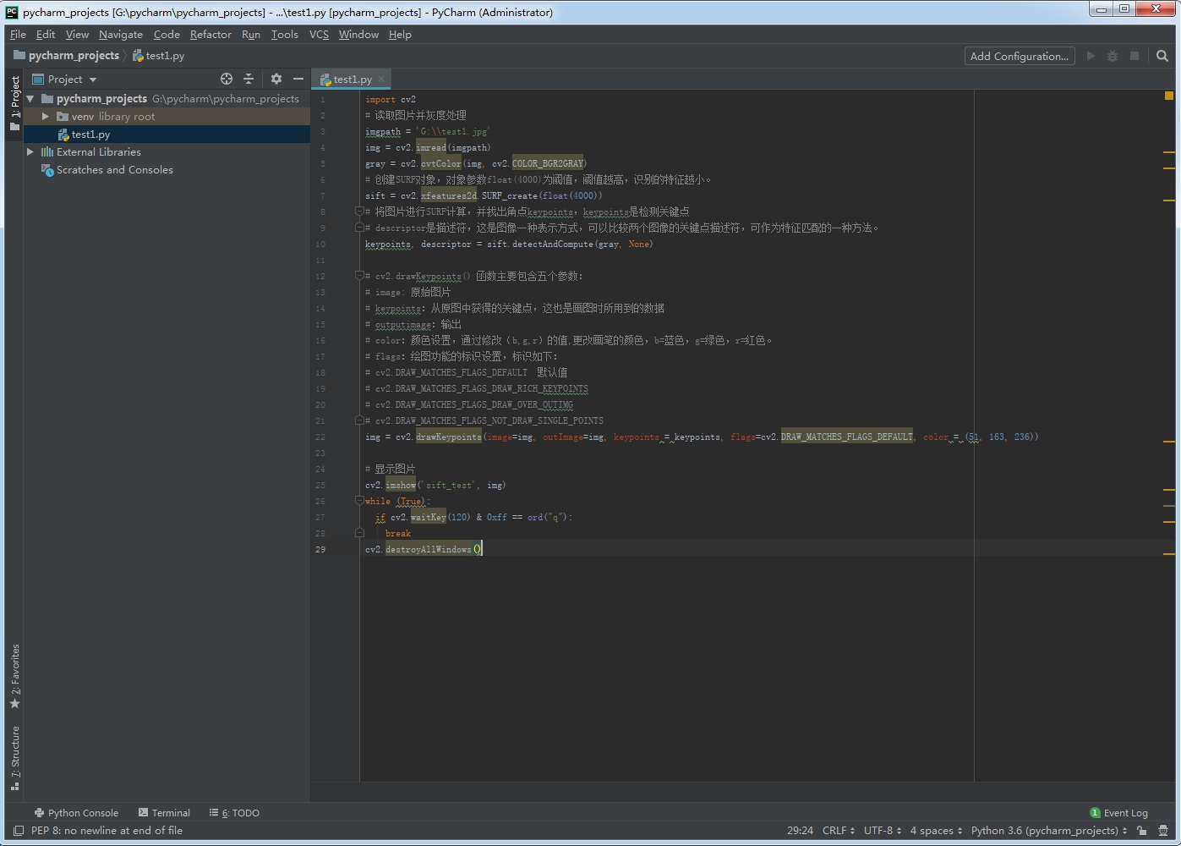Open the search everywhere magnifier
This screenshot has height=846, width=1181.
(x=1161, y=56)
